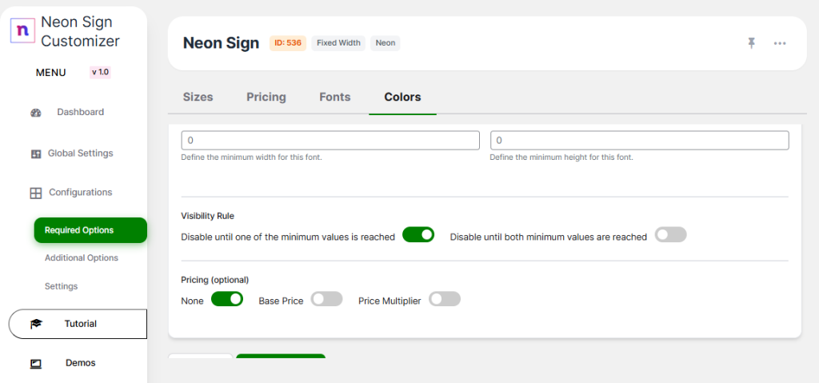Click the minimum height input field
Viewport: 819px width, 383px height.
639,141
